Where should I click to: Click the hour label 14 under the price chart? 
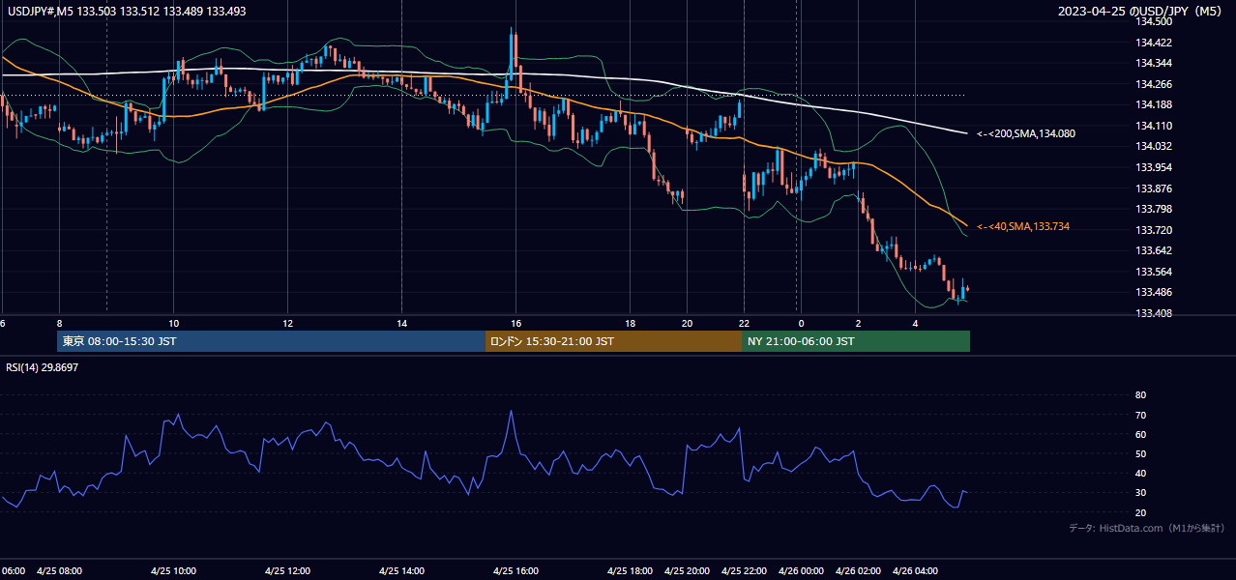401,323
